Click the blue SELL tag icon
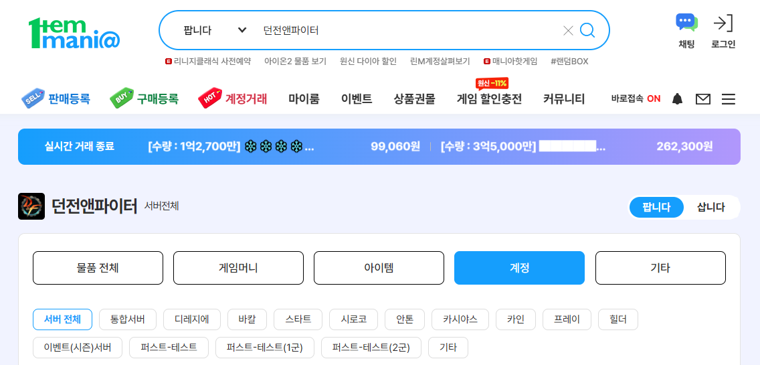 33,98
